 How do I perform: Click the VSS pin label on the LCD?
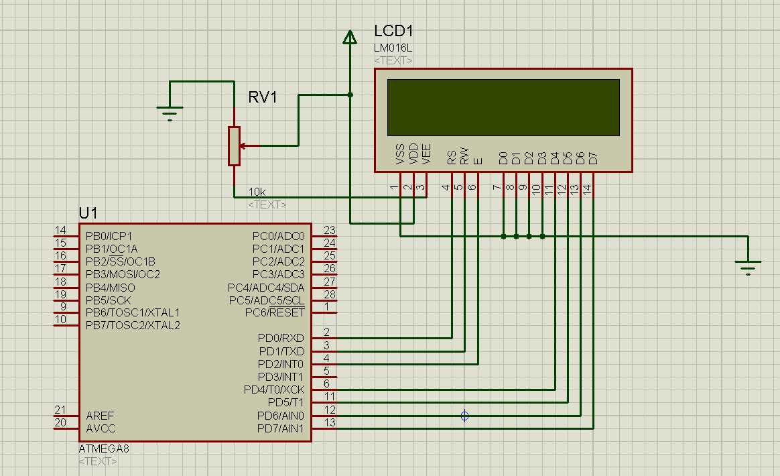[401, 154]
